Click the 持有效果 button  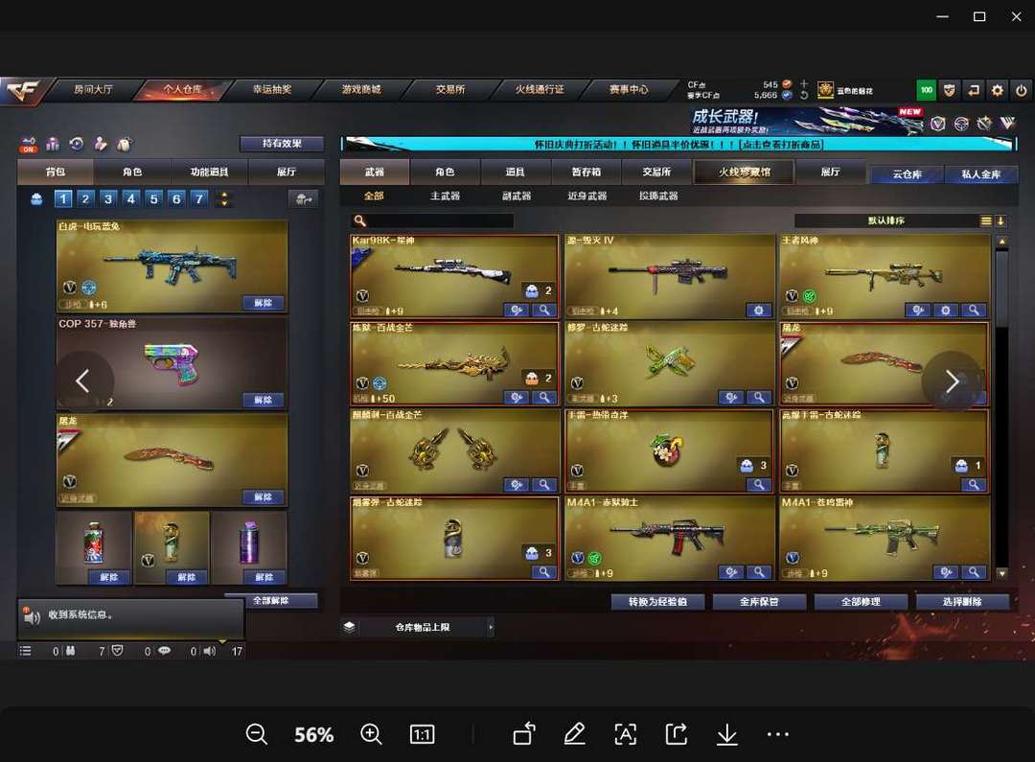coord(282,143)
